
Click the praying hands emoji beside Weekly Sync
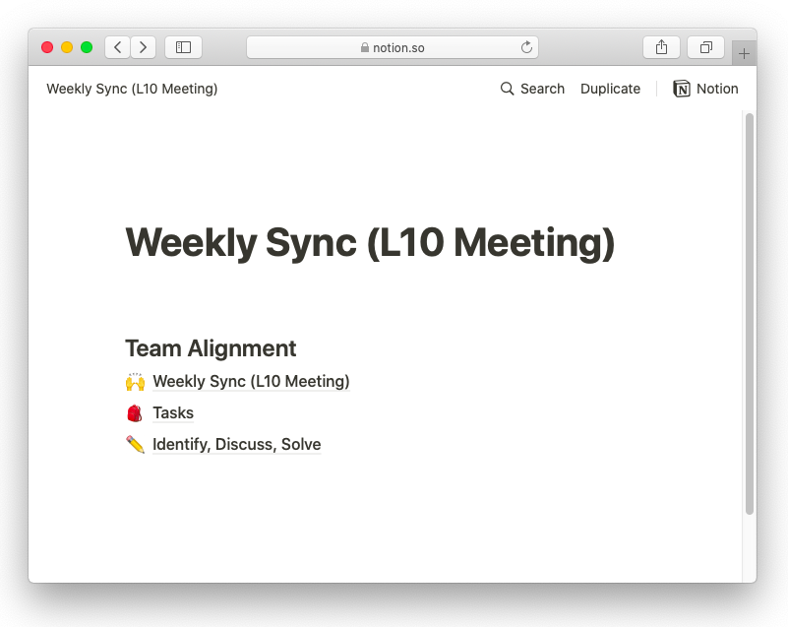135,381
